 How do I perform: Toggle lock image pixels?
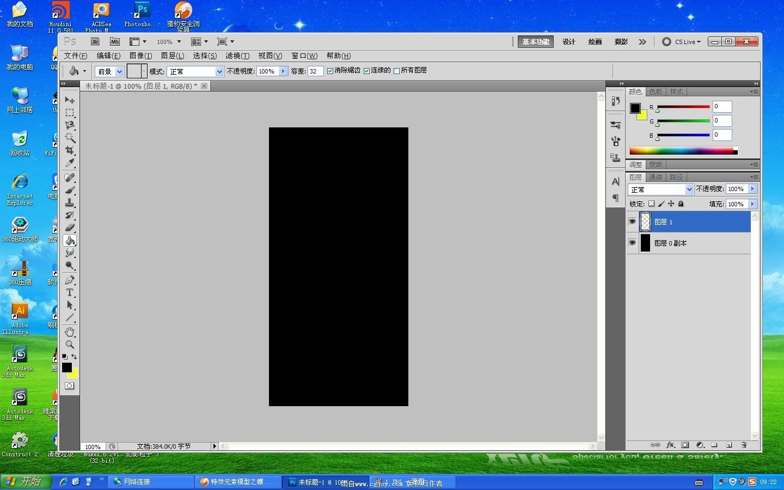click(661, 204)
